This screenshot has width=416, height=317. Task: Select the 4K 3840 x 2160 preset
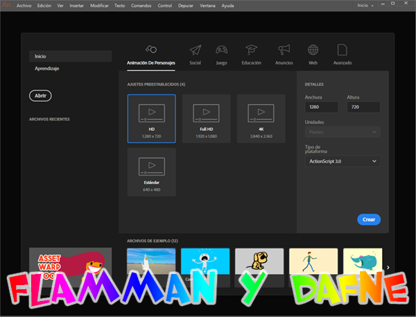click(261, 119)
